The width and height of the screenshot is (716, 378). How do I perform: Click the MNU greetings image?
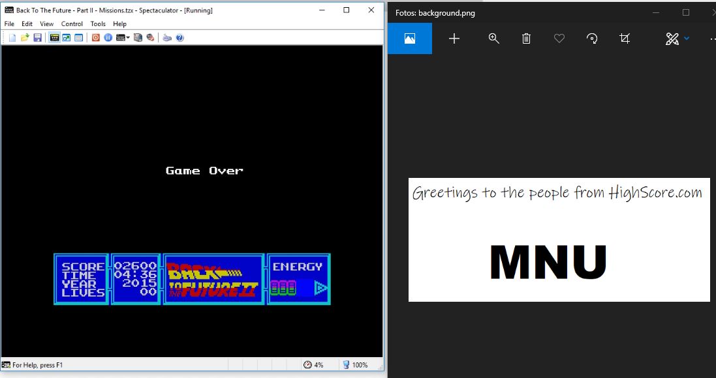point(559,240)
